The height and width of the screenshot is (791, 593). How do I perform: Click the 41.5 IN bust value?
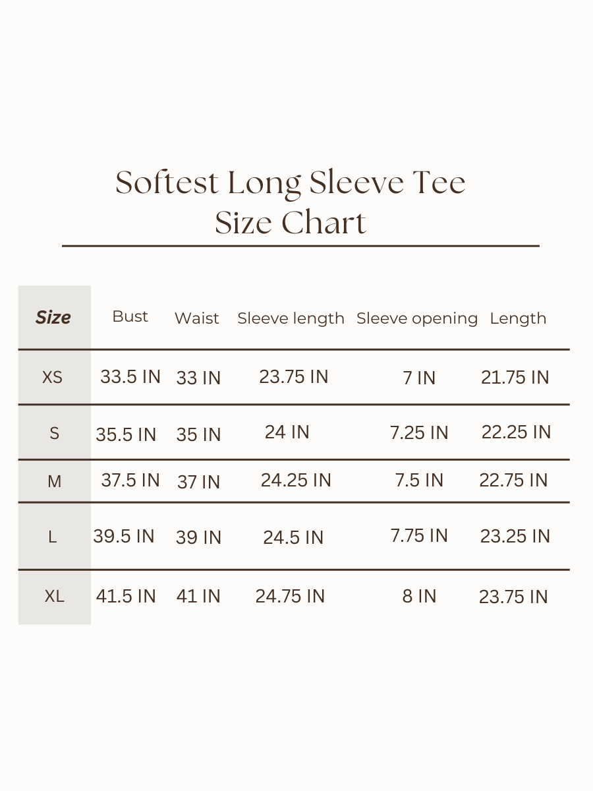tap(126, 597)
